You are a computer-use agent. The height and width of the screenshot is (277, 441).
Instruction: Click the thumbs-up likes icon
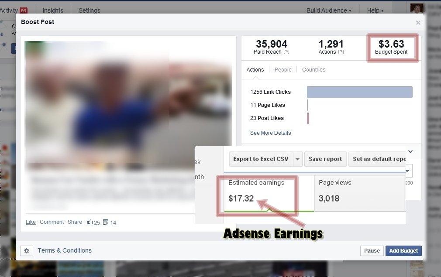91,222
